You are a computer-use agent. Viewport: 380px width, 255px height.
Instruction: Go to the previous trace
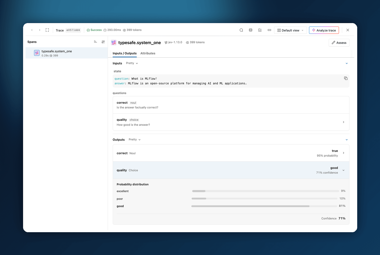(32, 30)
